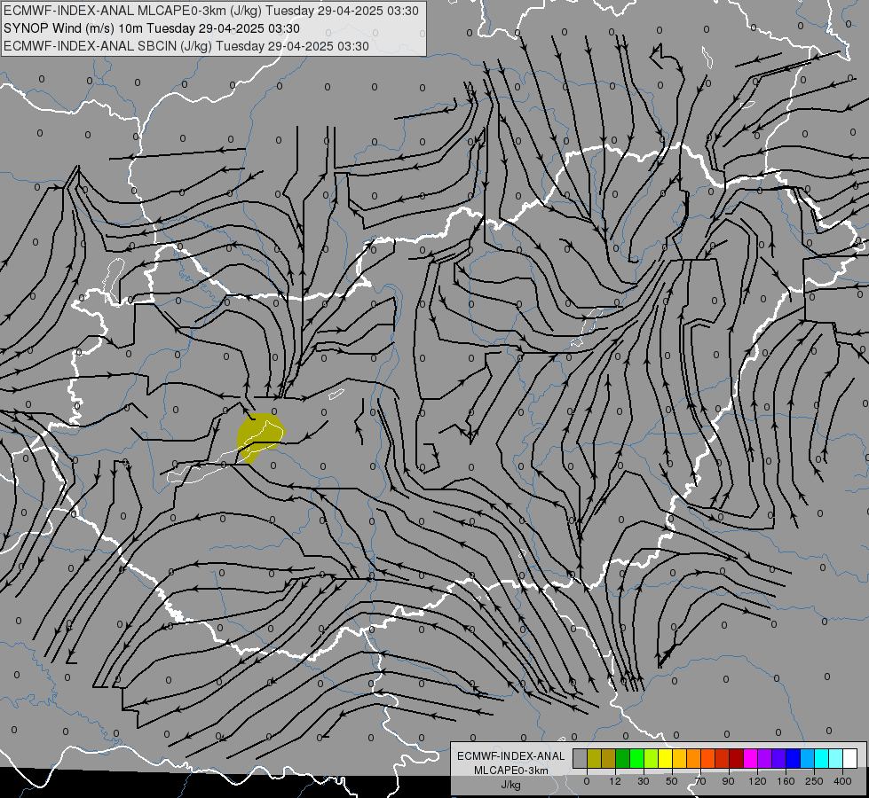
Task: Click the white legend swatch after 400
Action: pos(850,758)
